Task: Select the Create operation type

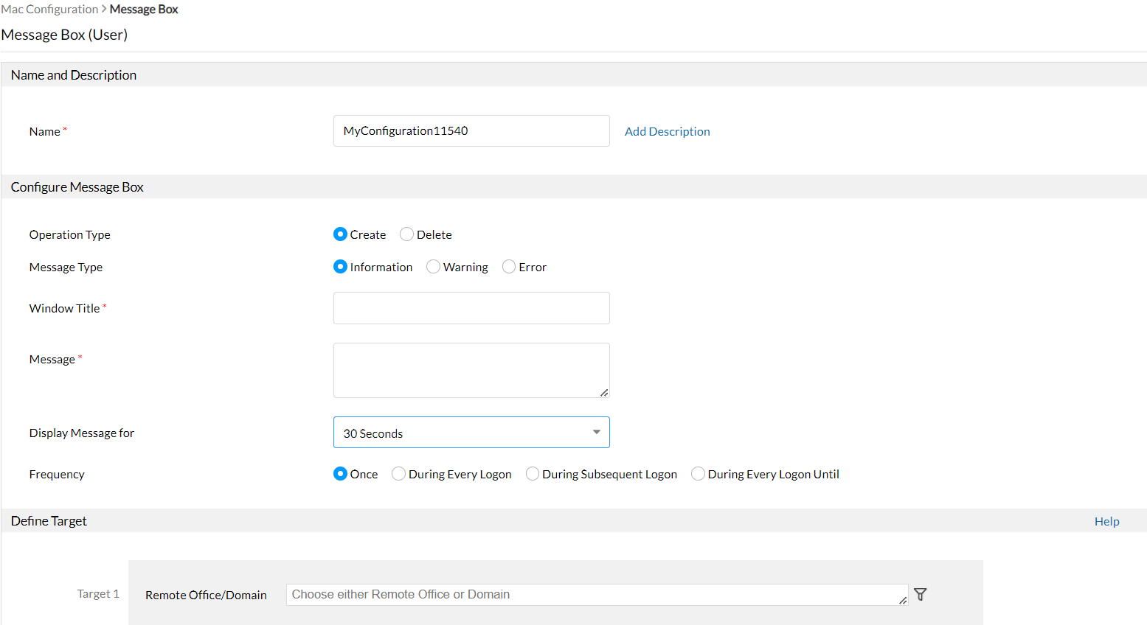Action: pyautogui.click(x=340, y=234)
